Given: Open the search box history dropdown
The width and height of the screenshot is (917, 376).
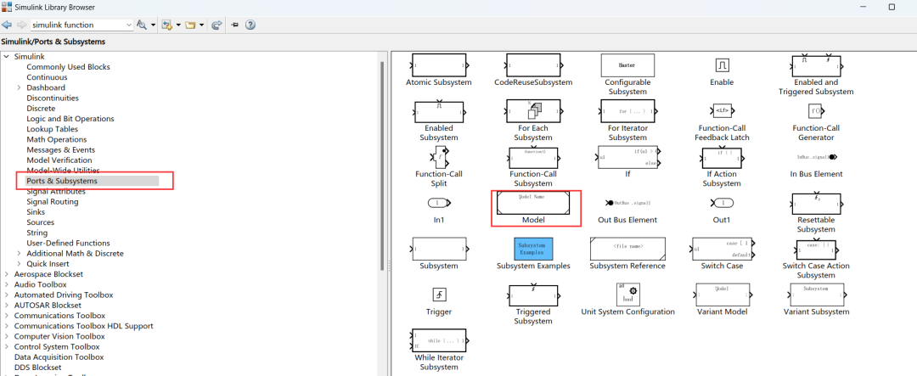Looking at the screenshot, I should pos(129,25).
